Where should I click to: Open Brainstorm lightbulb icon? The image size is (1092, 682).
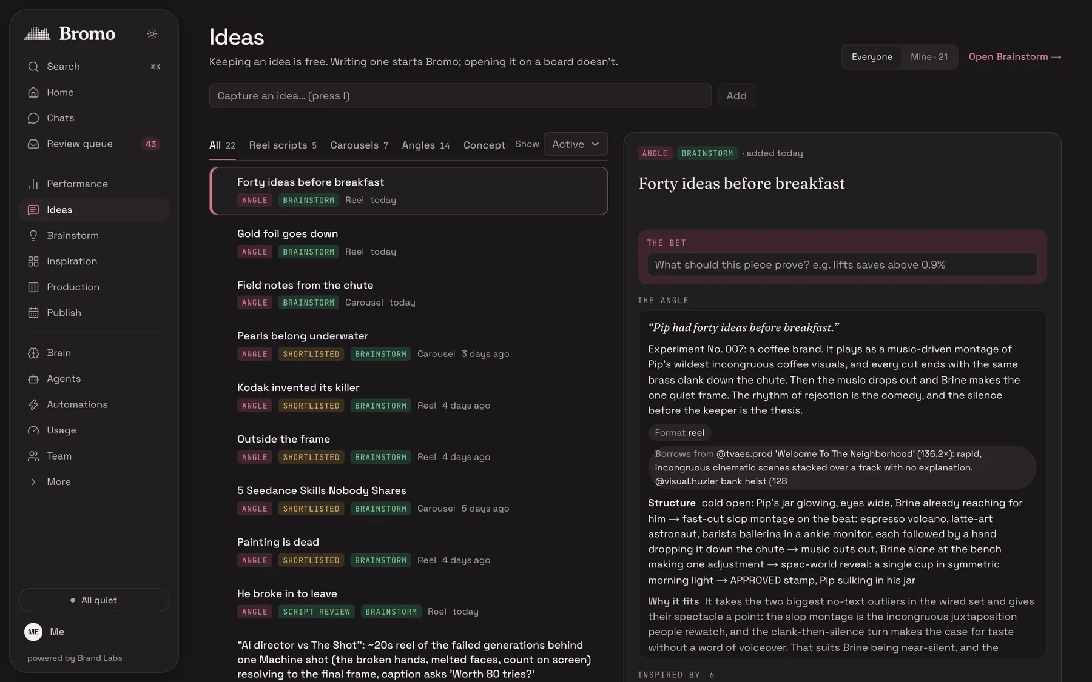point(33,235)
